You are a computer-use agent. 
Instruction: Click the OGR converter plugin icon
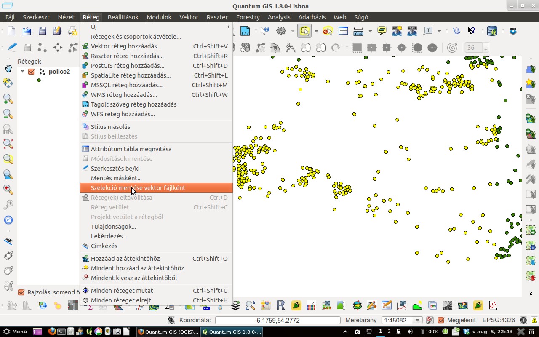[513, 31]
